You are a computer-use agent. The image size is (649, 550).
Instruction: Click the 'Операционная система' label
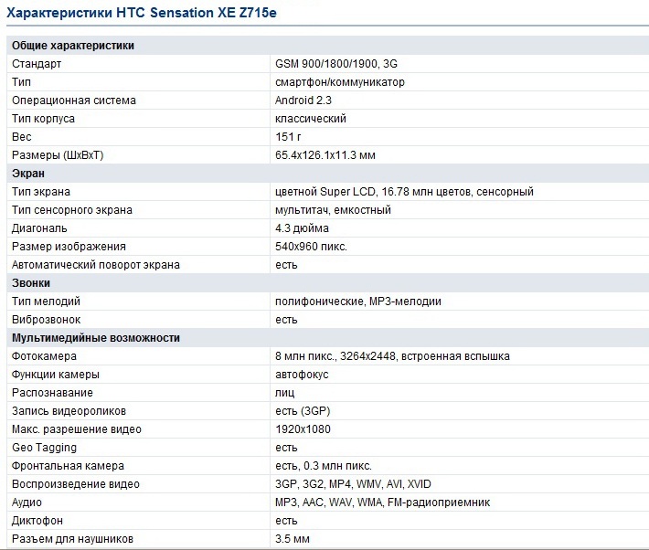73,100
